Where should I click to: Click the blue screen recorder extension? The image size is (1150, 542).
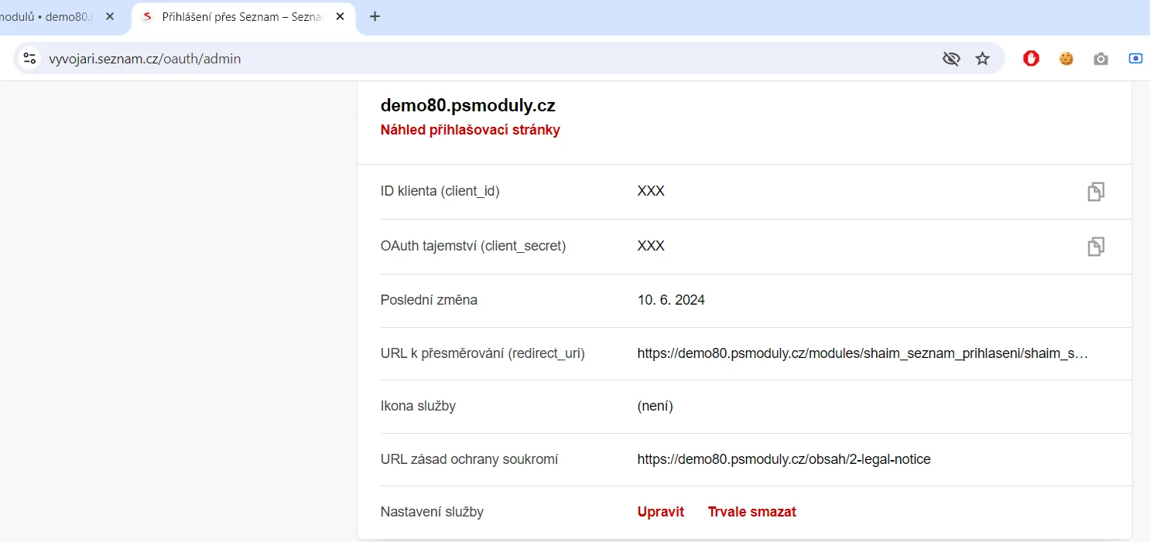1135,59
